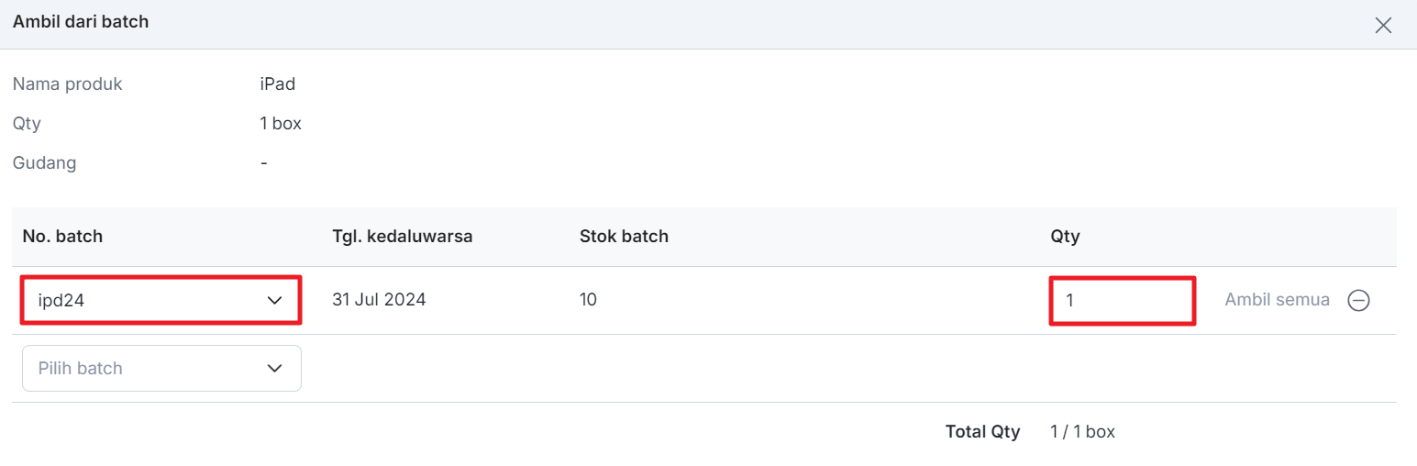
Task: Close the Ambil dari batch dialog
Action: [1383, 25]
